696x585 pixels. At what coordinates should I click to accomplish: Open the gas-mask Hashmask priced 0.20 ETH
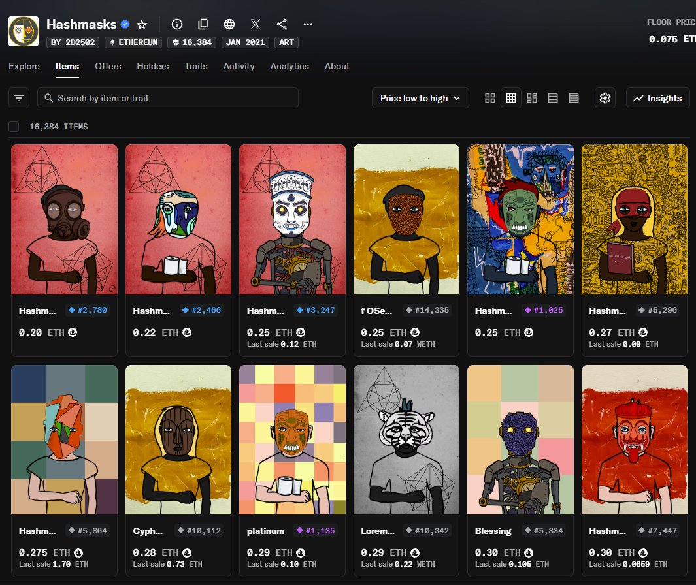(x=64, y=219)
